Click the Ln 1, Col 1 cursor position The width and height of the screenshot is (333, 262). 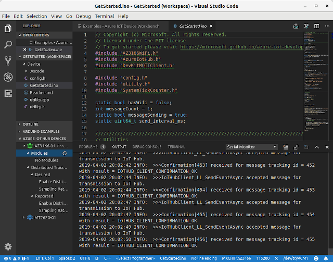(x=45, y=258)
